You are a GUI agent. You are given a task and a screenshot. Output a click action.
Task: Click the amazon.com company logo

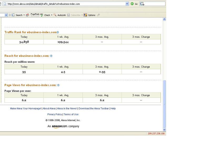[x=60, y=126]
